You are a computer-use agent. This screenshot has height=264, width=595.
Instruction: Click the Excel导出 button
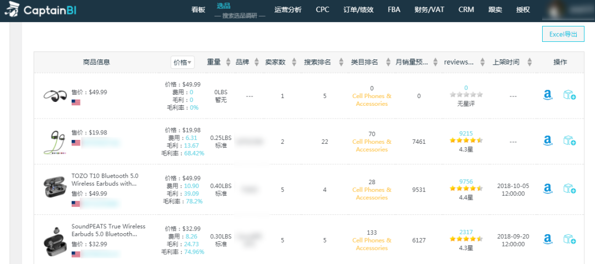pos(563,34)
